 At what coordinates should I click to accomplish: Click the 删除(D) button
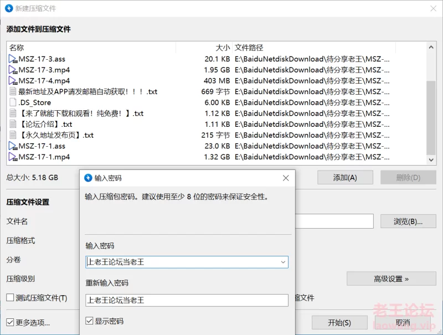408,177
